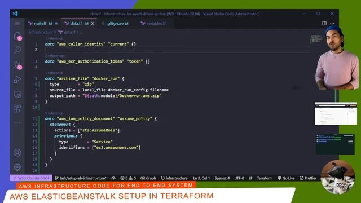This screenshot has width=361, height=203.
Task: Maximize the VS Code window
Action: 318,14
